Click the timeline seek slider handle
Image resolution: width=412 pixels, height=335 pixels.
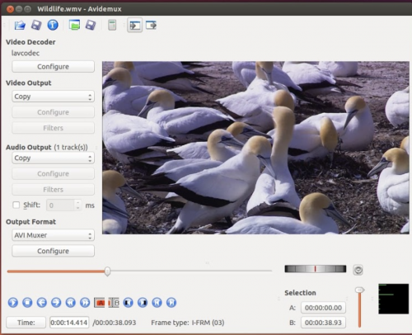[x=107, y=271]
